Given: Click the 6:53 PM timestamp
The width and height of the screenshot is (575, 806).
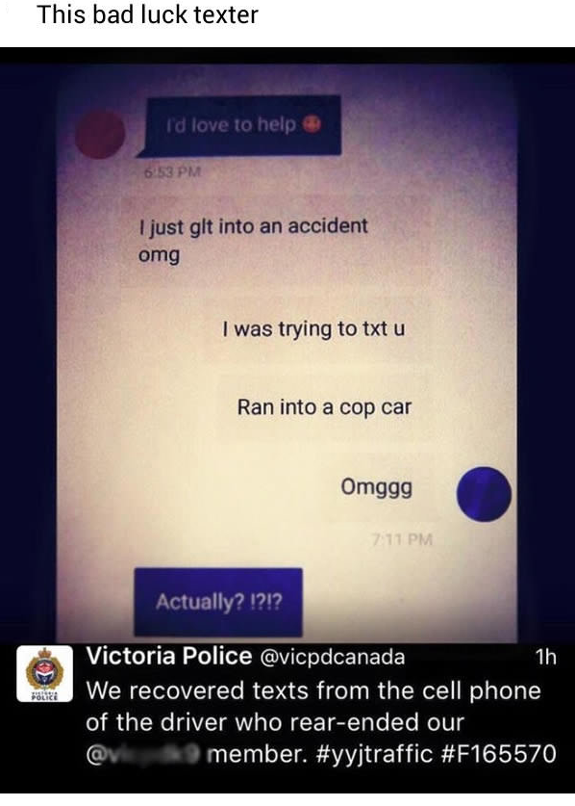Looking at the screenshot, I should 171,171.
